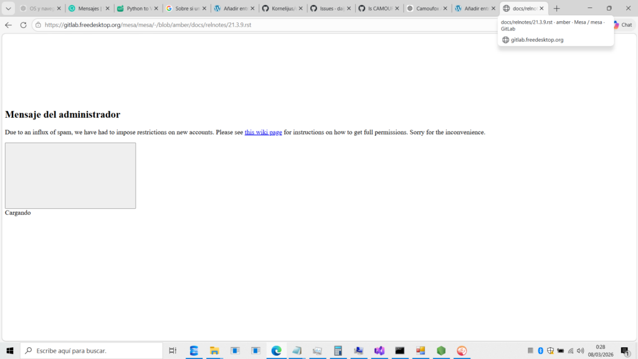
Task: Launch Visual Studio from the taskbar
Action: point(379,351)
